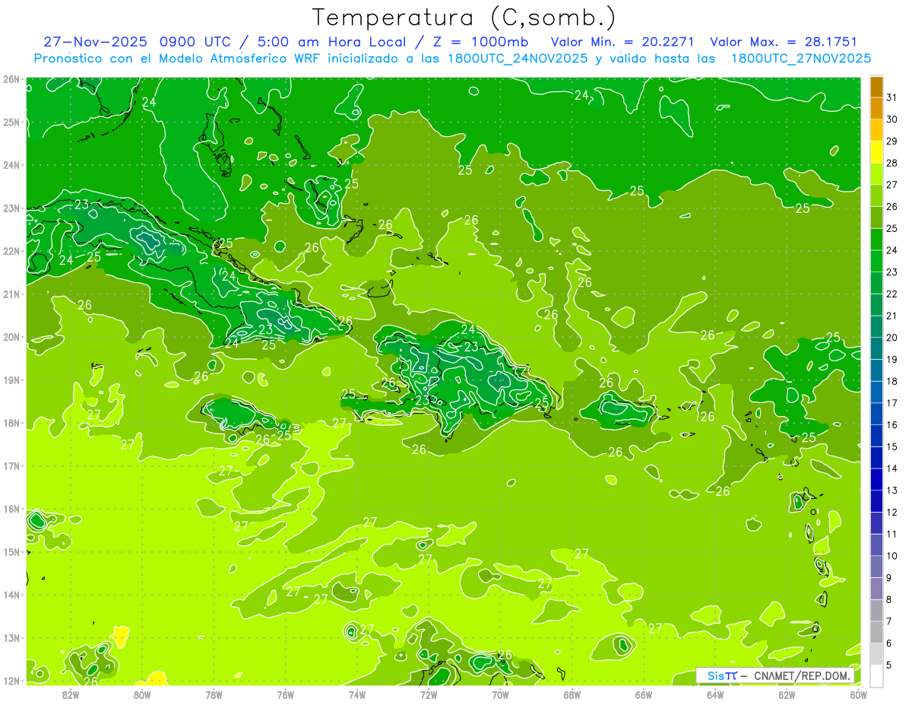Click the '26N' latitude axis label
912x705 pixels.
tap(11, 78)
